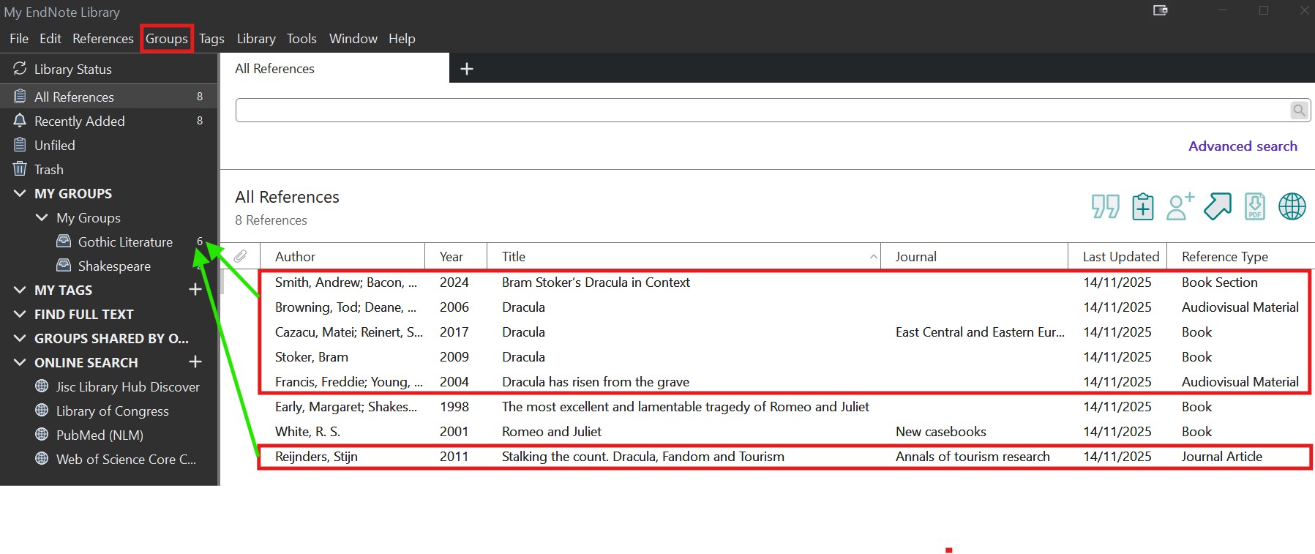Open the Library menu
Image resolution: width=1315 pixels, height=554 pixels.
point(256,38)
